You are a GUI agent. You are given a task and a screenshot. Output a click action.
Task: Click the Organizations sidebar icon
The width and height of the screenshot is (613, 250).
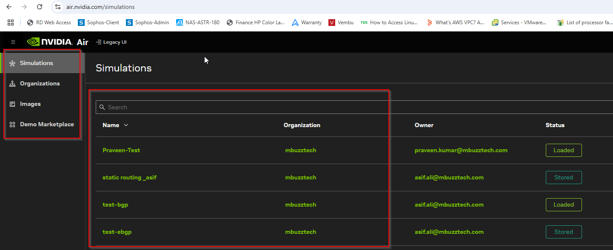click(12, 84)
